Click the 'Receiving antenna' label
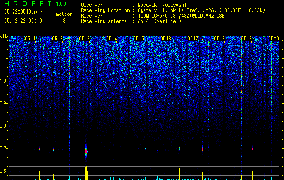 click(104, 21)
